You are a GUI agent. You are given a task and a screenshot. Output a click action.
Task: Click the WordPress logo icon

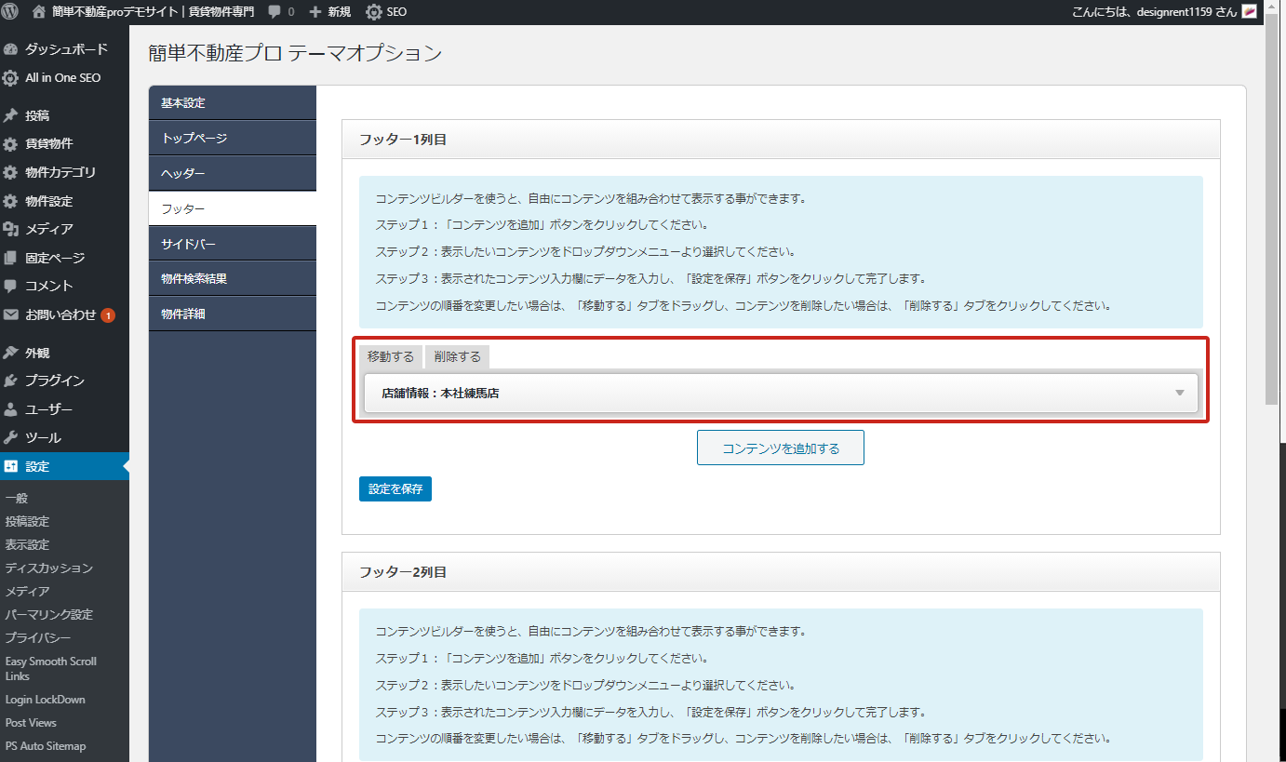(10, 12)
